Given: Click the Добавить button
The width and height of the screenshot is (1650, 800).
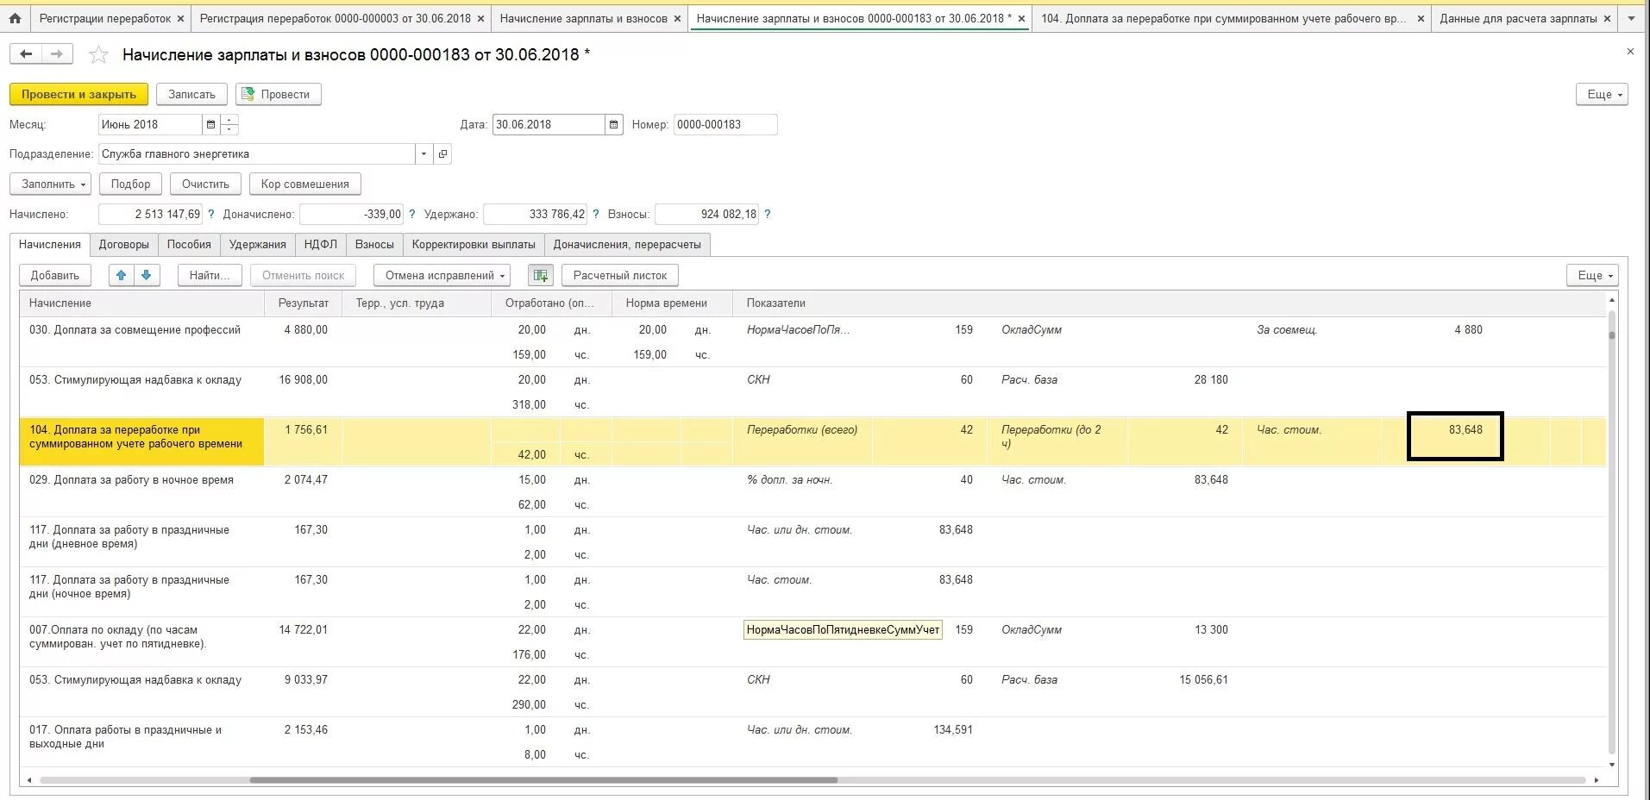Looking at the screenshot, I should click(55, 275).
